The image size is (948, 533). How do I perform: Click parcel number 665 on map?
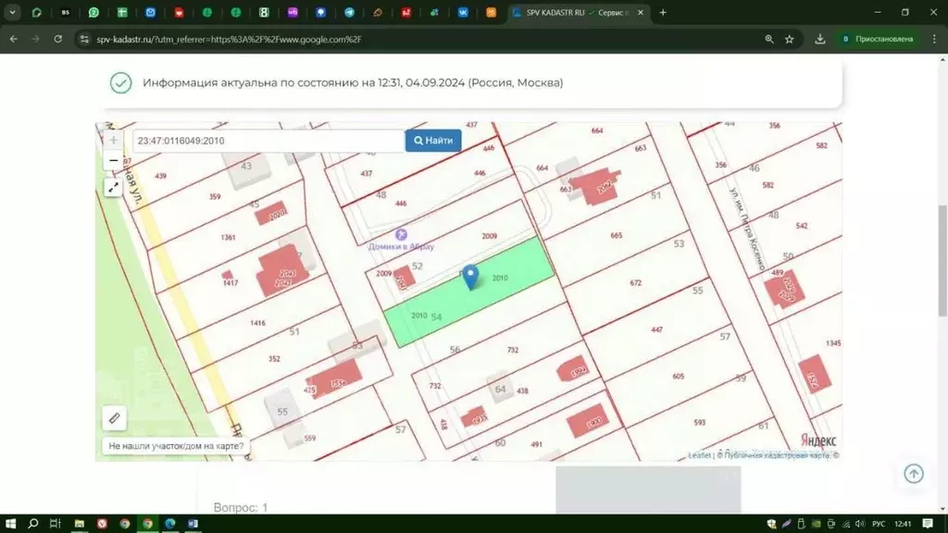tap(616, 235)
